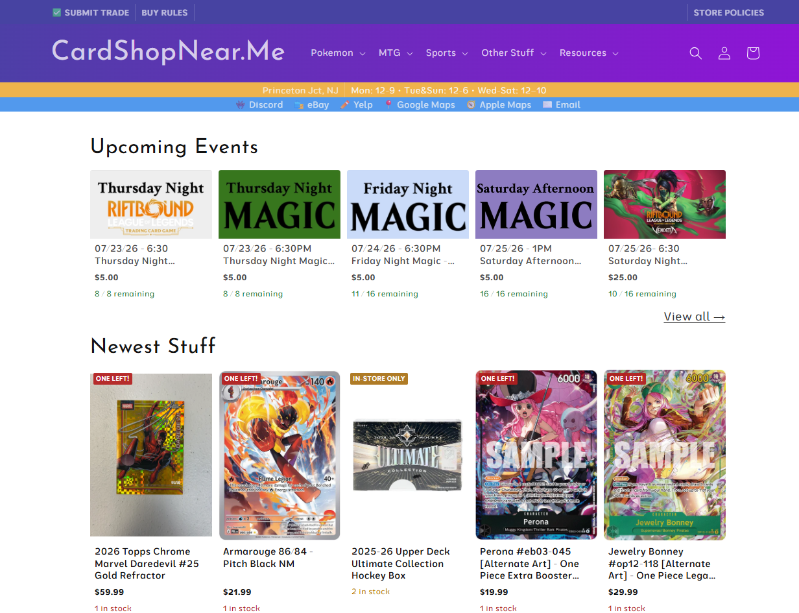This screenshot has height=613, width=799.
Task: Click Armarouge 86/84 Pitch Black NM title
Action: click(x=268, y=557)
